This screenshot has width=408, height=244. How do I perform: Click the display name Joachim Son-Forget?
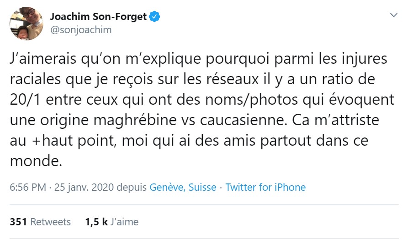click(x=98, y=17)
